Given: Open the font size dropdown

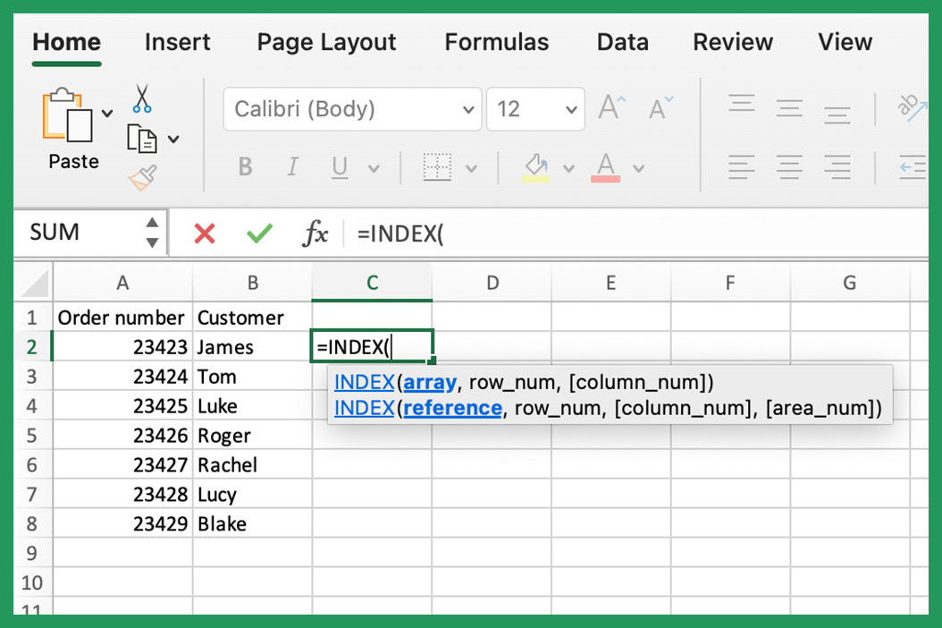Looking at the screenshot, I should click(535, 109).
